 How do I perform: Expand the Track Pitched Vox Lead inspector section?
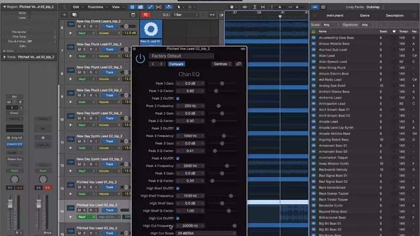(x=5, y=57)
